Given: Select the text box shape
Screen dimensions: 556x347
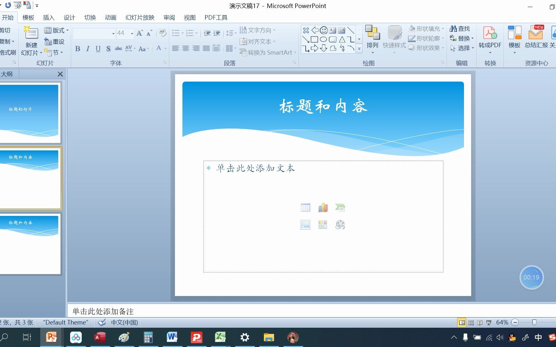Looking at the screenshot, I should click(x=333, y=30).
